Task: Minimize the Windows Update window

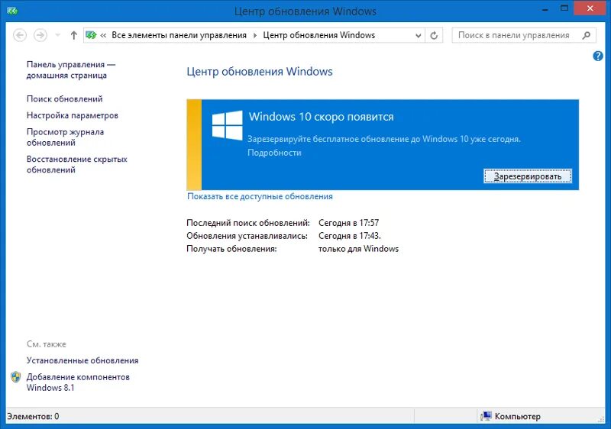Action: [545, 8]
